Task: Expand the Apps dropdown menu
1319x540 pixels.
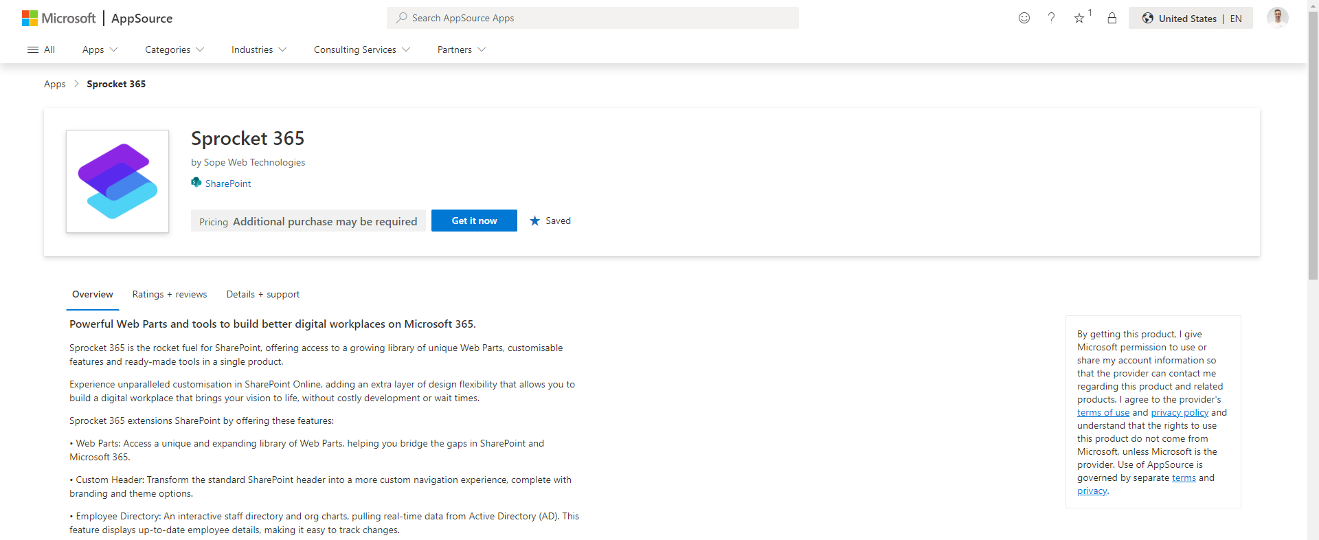Action: coord(100,49)
